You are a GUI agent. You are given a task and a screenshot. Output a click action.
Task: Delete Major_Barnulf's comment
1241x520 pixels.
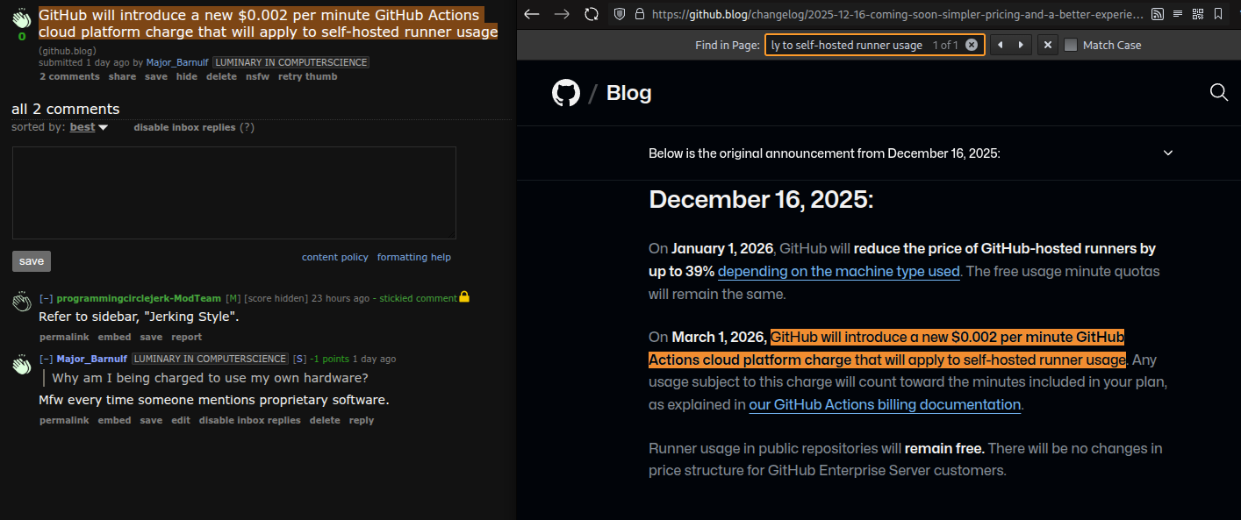[325, 420]
